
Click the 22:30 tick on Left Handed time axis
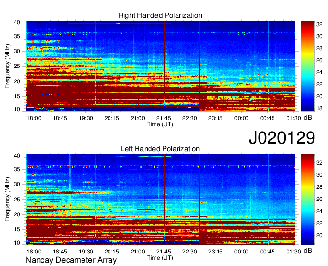click(x=190, y=252)
